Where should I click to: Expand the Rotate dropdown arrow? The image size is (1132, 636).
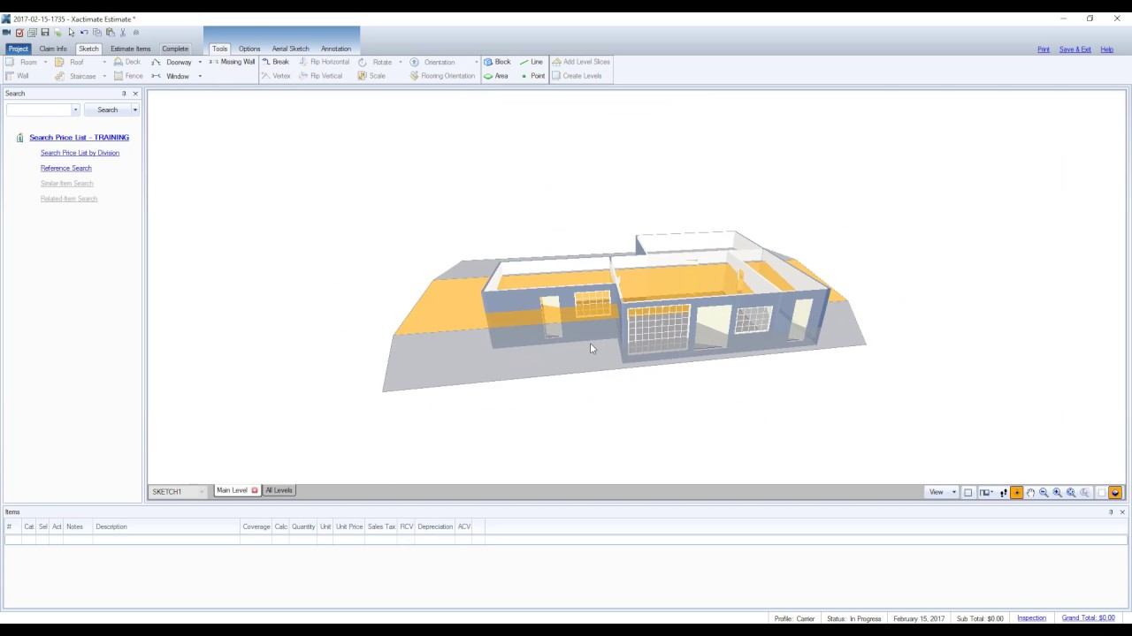400,62
